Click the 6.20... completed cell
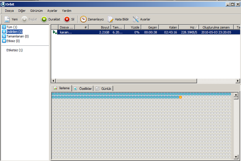The image size is (241, 161). coord(117,32)
